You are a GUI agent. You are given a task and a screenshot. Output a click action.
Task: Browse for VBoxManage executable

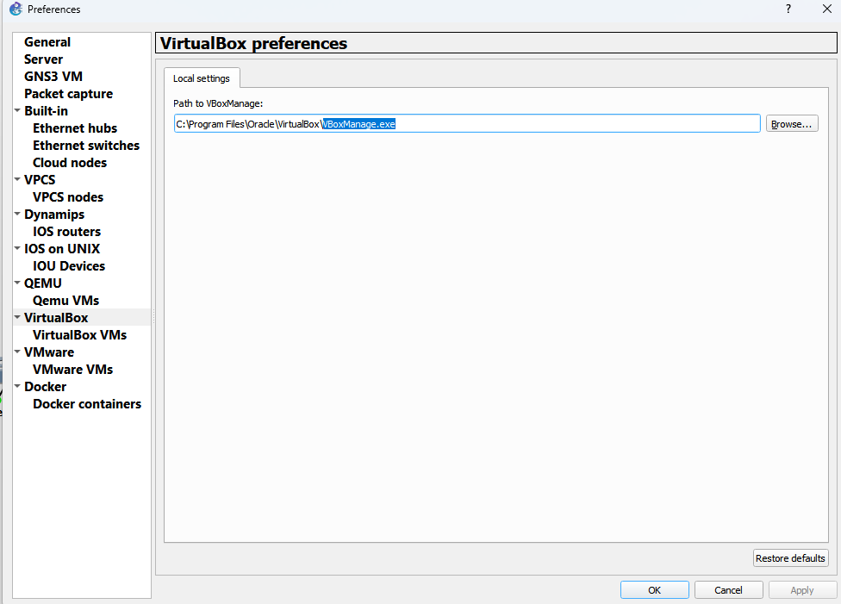(x=792, y=124)
